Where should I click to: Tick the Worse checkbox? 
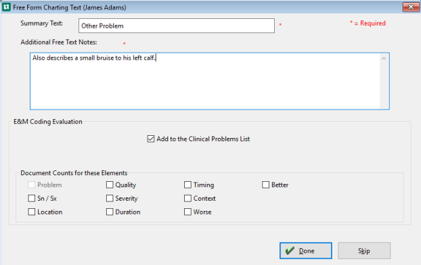pyautogui.click(x=187, y=212)
